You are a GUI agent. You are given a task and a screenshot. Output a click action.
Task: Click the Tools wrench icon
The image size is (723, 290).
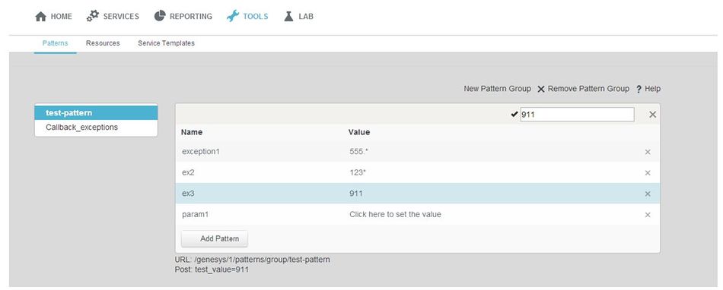click(x=233, y=16)
